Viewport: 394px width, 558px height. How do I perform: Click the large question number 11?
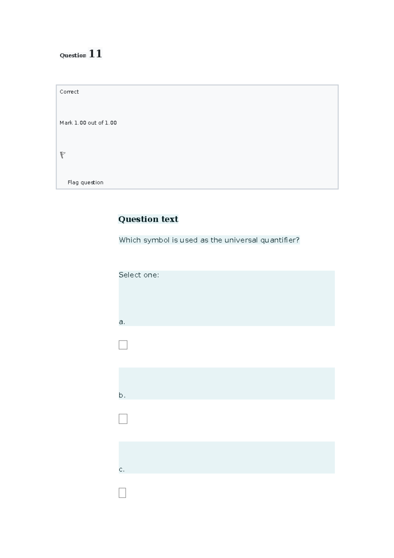tap(95, 54)
